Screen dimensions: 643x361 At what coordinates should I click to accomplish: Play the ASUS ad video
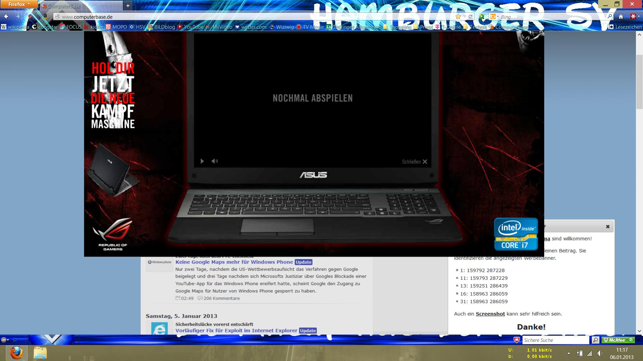click(202, 161)
